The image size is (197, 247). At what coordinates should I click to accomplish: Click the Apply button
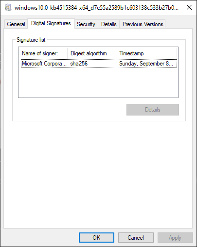(175, 238)
